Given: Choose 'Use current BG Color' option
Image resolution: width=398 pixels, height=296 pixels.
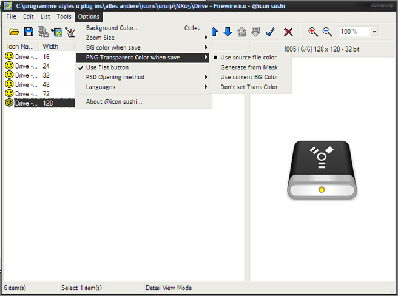Looking at the screenshot, I should (249, 77).
